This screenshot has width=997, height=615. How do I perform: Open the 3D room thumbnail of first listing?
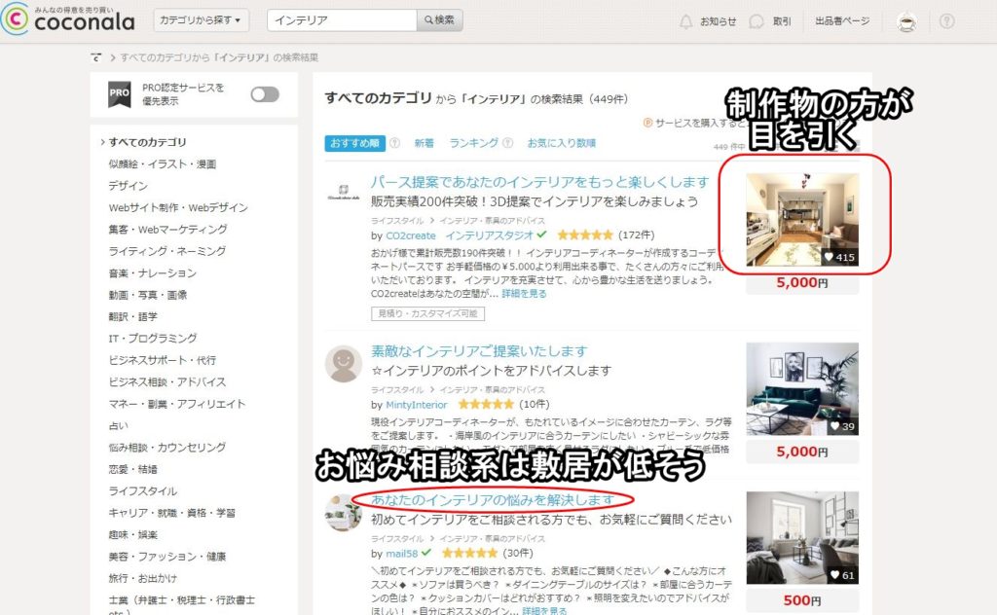click(802, 220)
